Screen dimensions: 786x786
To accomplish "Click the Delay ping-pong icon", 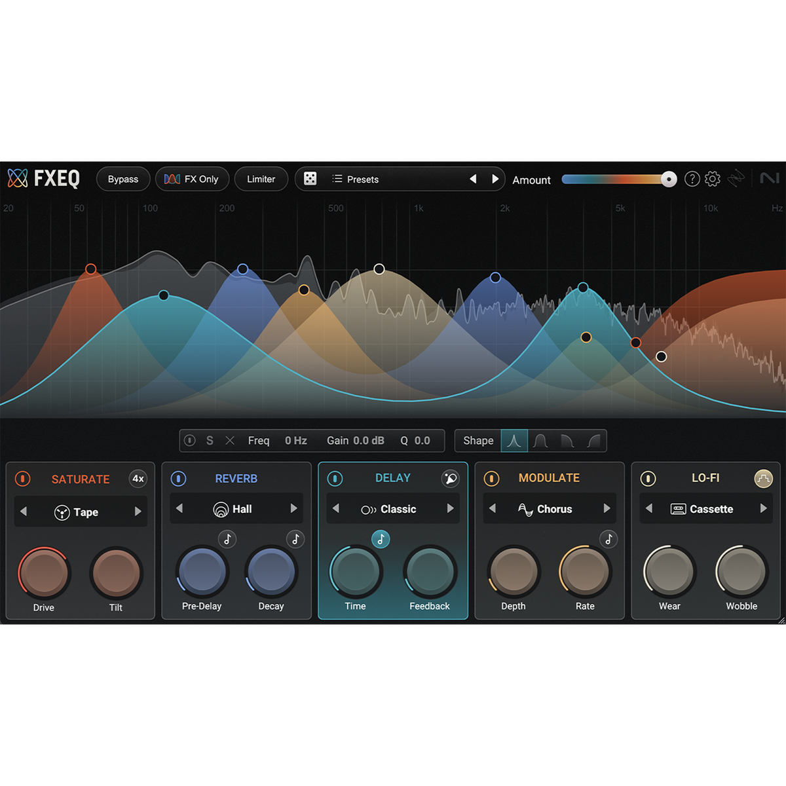I will pyautogui.click(x=450, y=478).
